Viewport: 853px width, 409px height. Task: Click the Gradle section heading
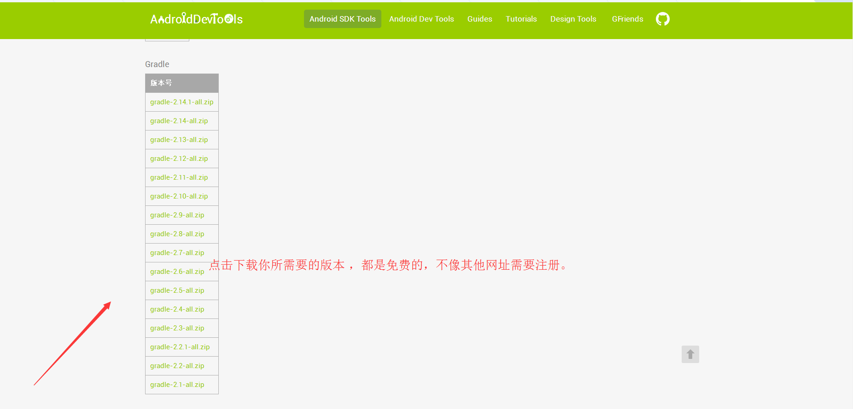tap(157, 64)
